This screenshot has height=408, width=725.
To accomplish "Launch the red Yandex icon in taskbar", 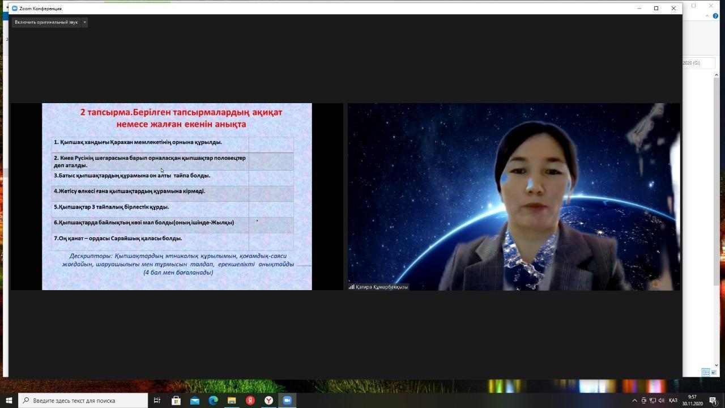I will coord(250,400).
